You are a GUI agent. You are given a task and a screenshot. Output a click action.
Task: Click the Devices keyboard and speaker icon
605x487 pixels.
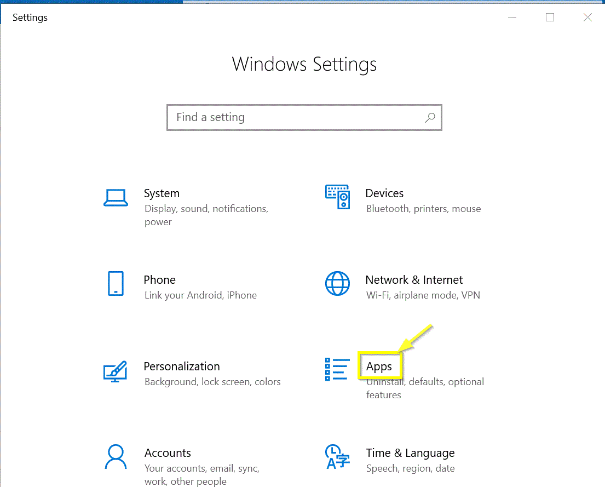338,197
